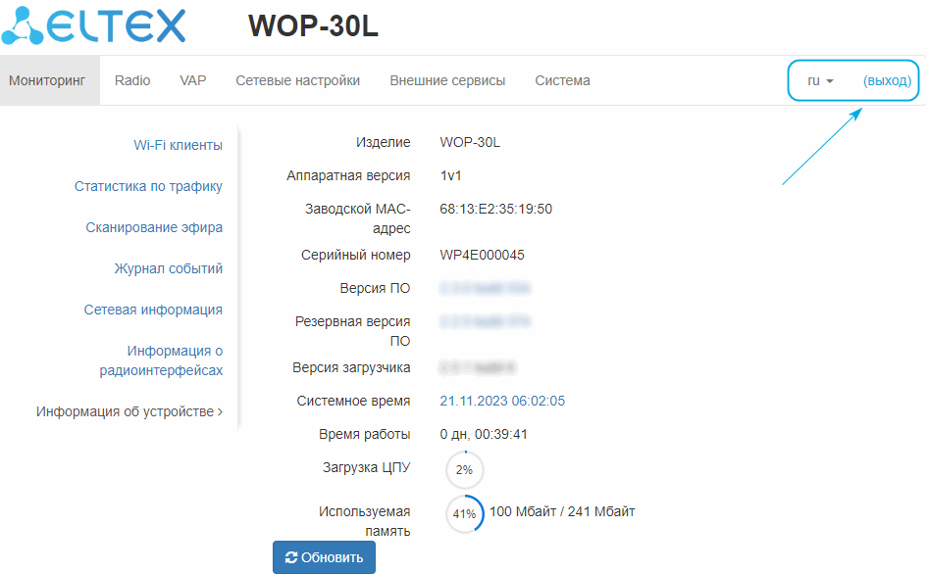Open Журнал событий
Viewport: 927px width, 574px height.
169,268
